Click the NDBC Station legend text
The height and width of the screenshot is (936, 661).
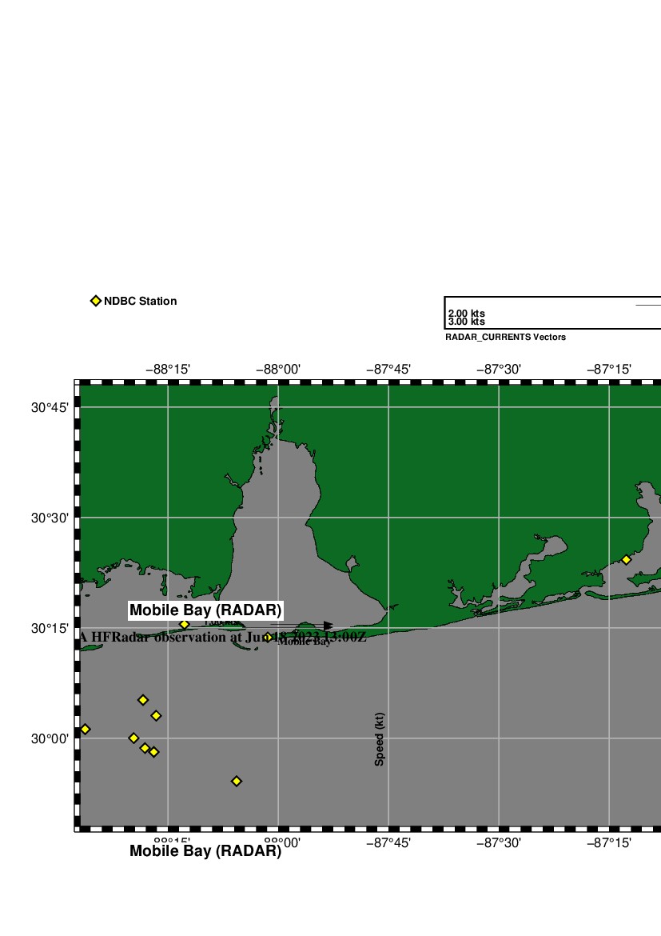tap(141, 302)
